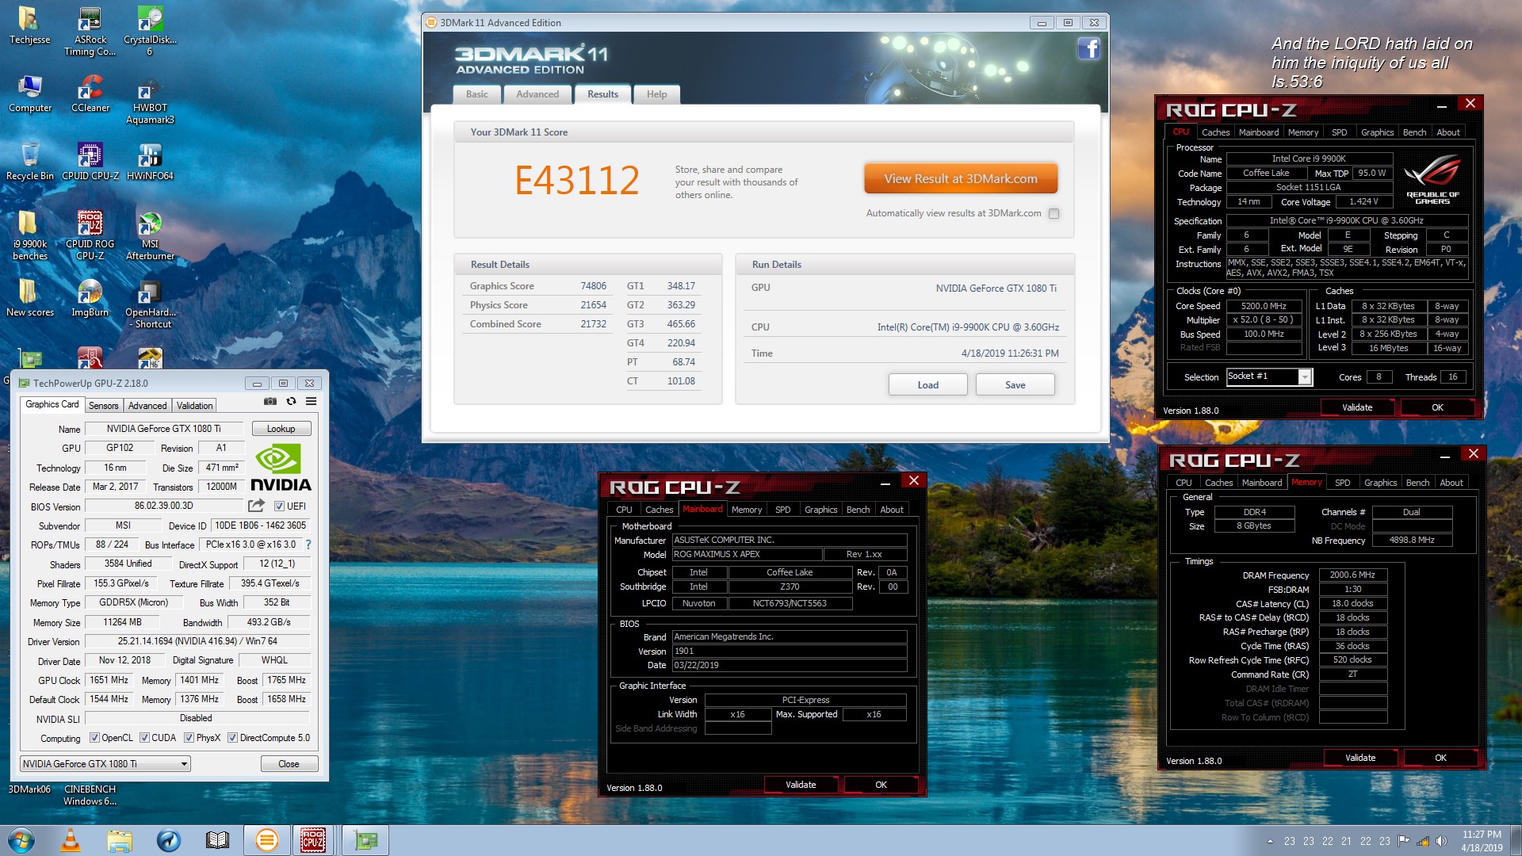
Task: Switch to Basic tab in 3DMark 11
Action: (477, 94)
